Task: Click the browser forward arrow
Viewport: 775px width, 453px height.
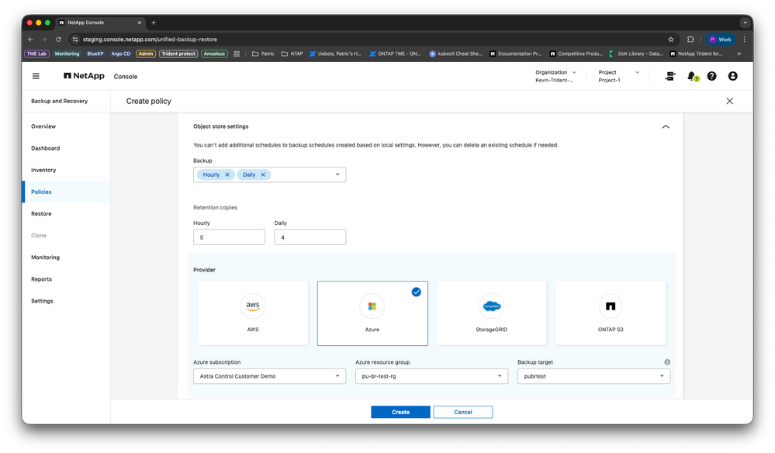Action: 44,40
